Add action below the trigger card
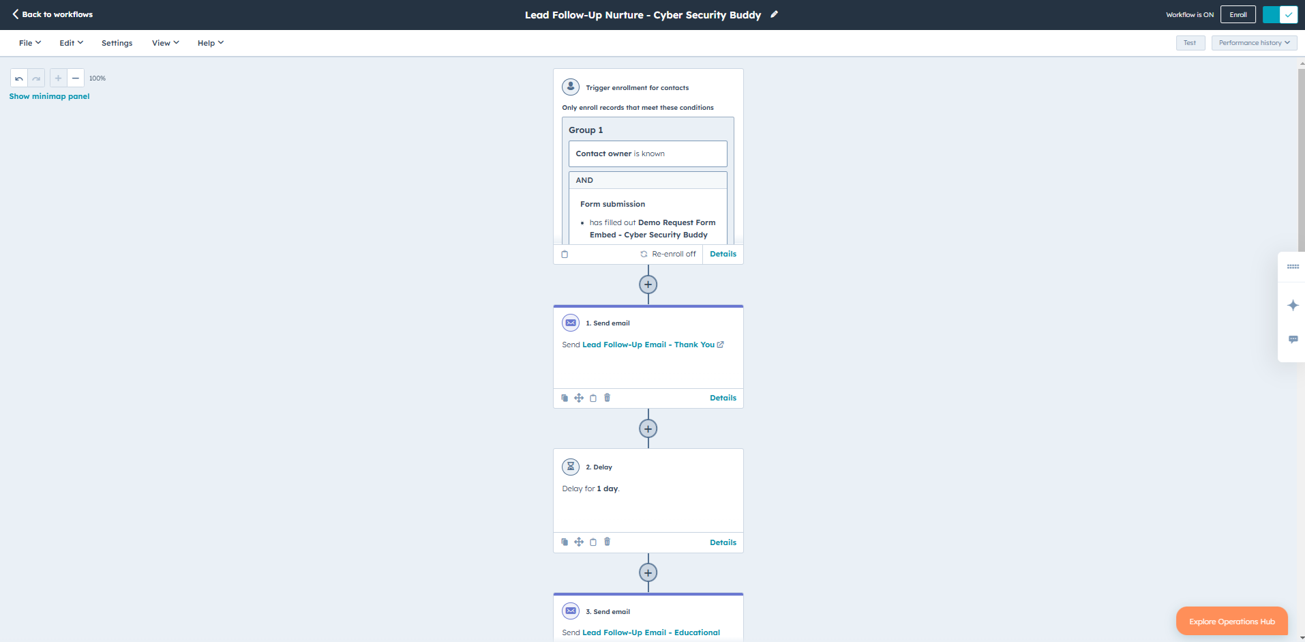 click(x=648, y=284)
